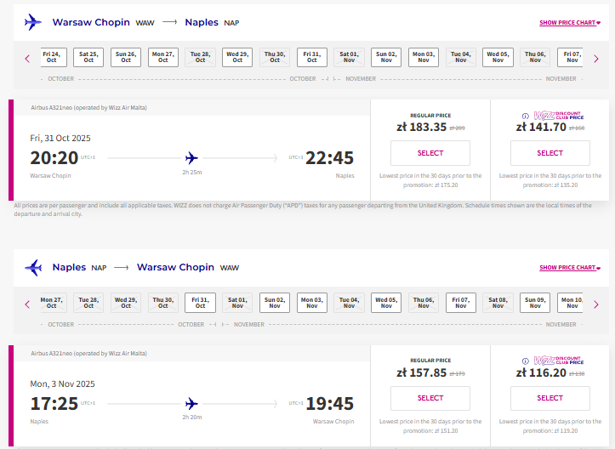Go to next dates for the return flight
615x449 pixels.
coord(596,304)
